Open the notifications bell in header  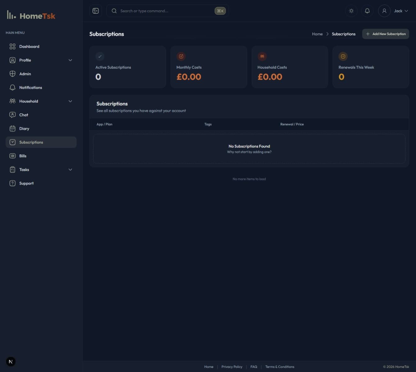(x=367, y=11)
